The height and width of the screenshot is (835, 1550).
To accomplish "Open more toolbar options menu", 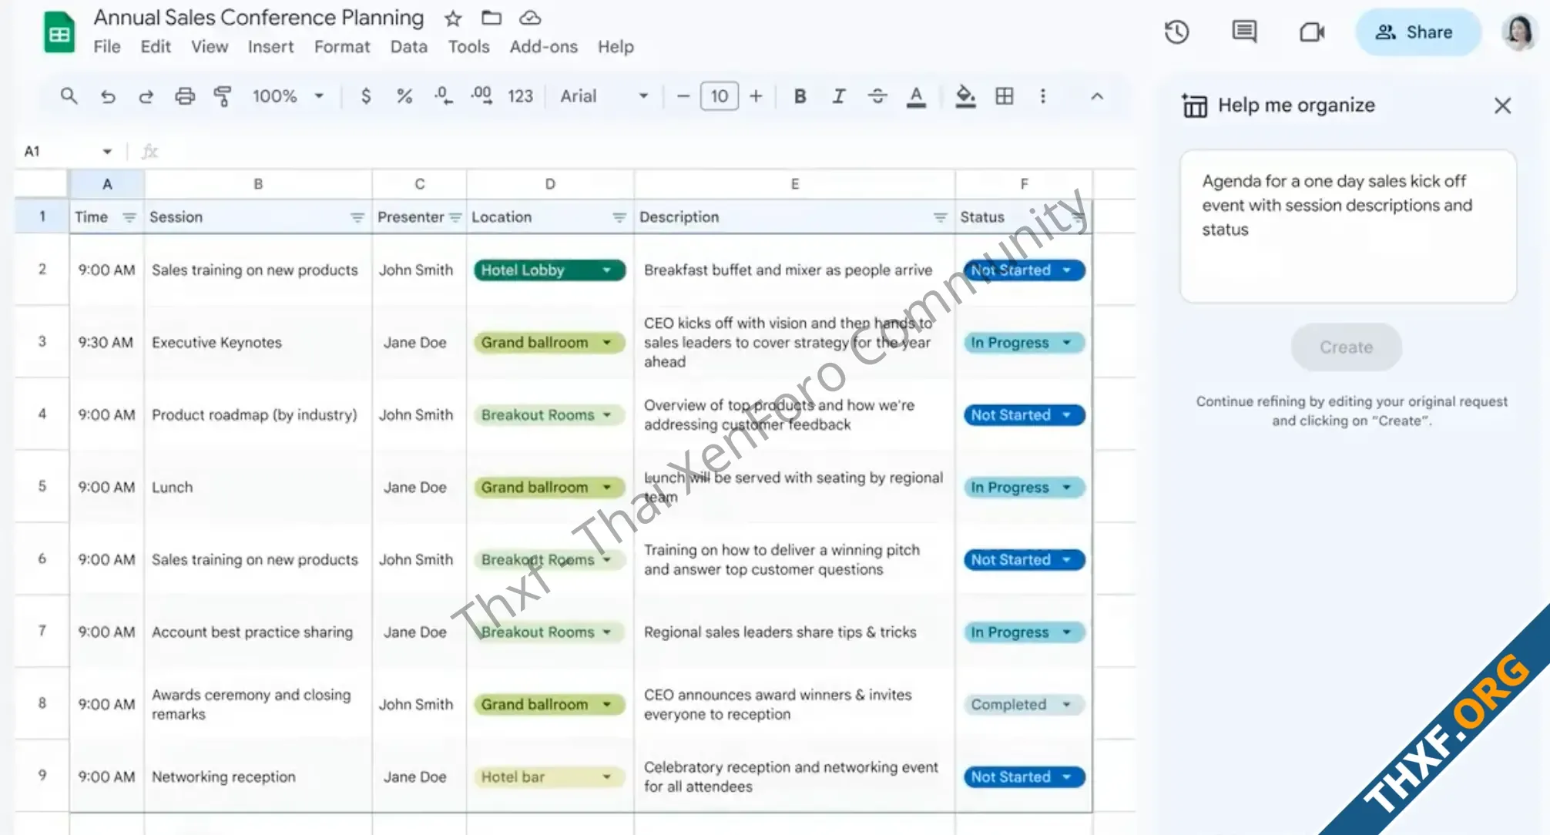I will coord(1042,96).
